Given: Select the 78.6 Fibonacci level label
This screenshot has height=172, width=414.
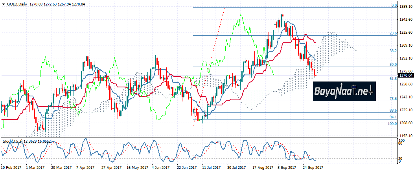Looking at the screenshot, I should (392, 99).
